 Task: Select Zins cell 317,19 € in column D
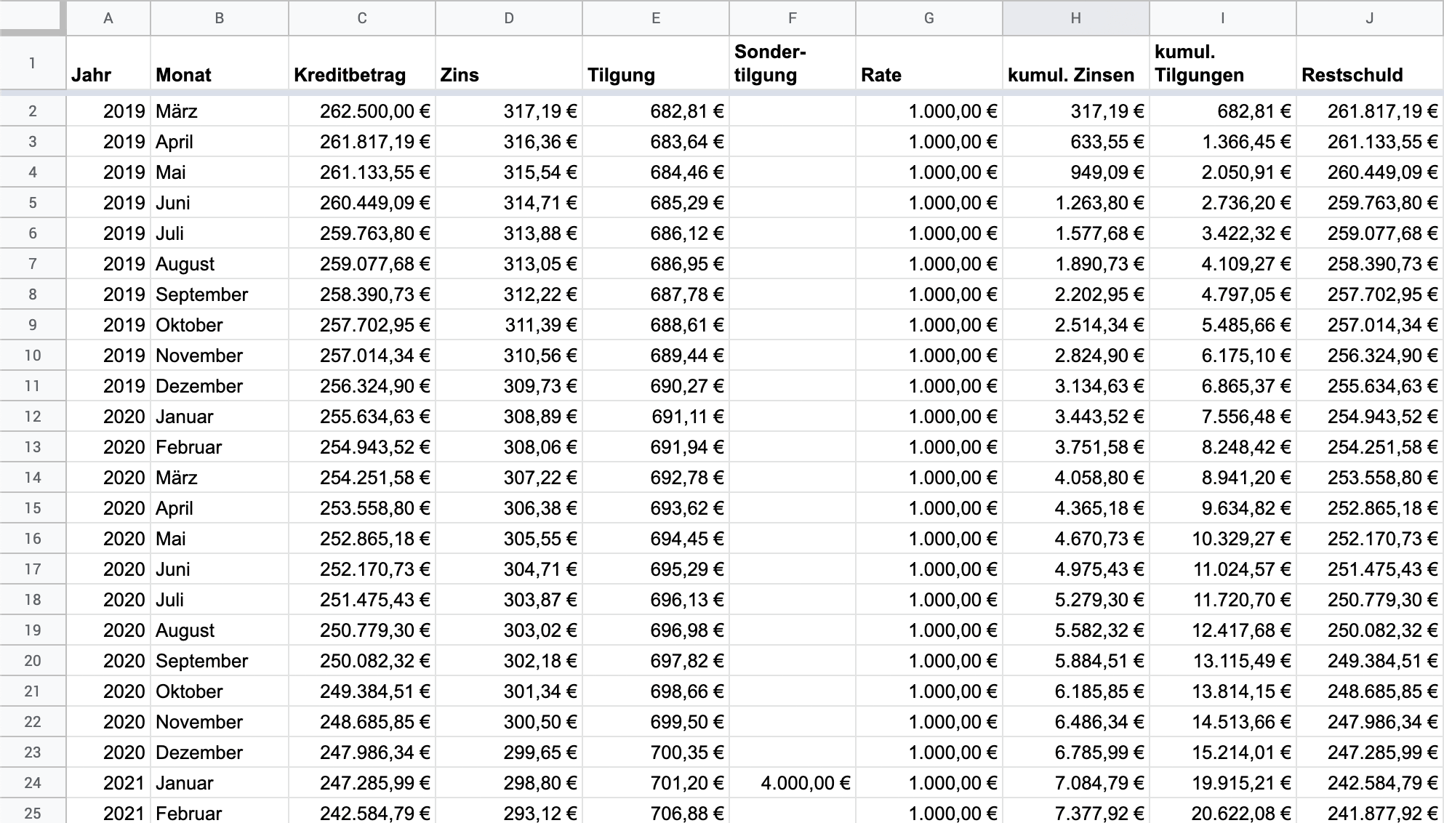(509, 111)
